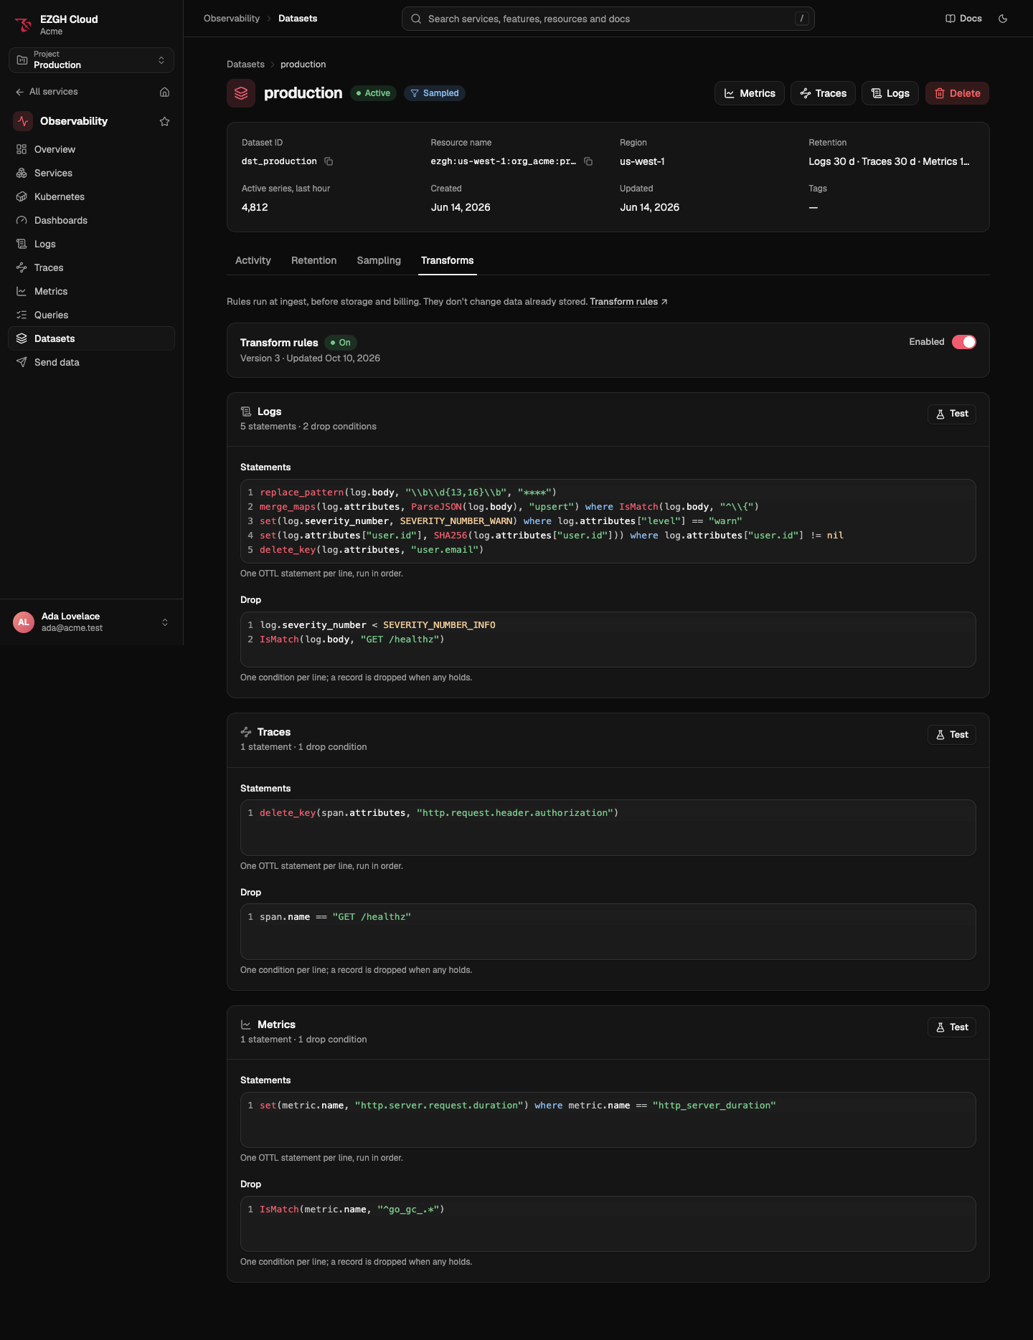Toggle dark mode with moon icon
The image size is (1033, 1340).
(1003, 19)
